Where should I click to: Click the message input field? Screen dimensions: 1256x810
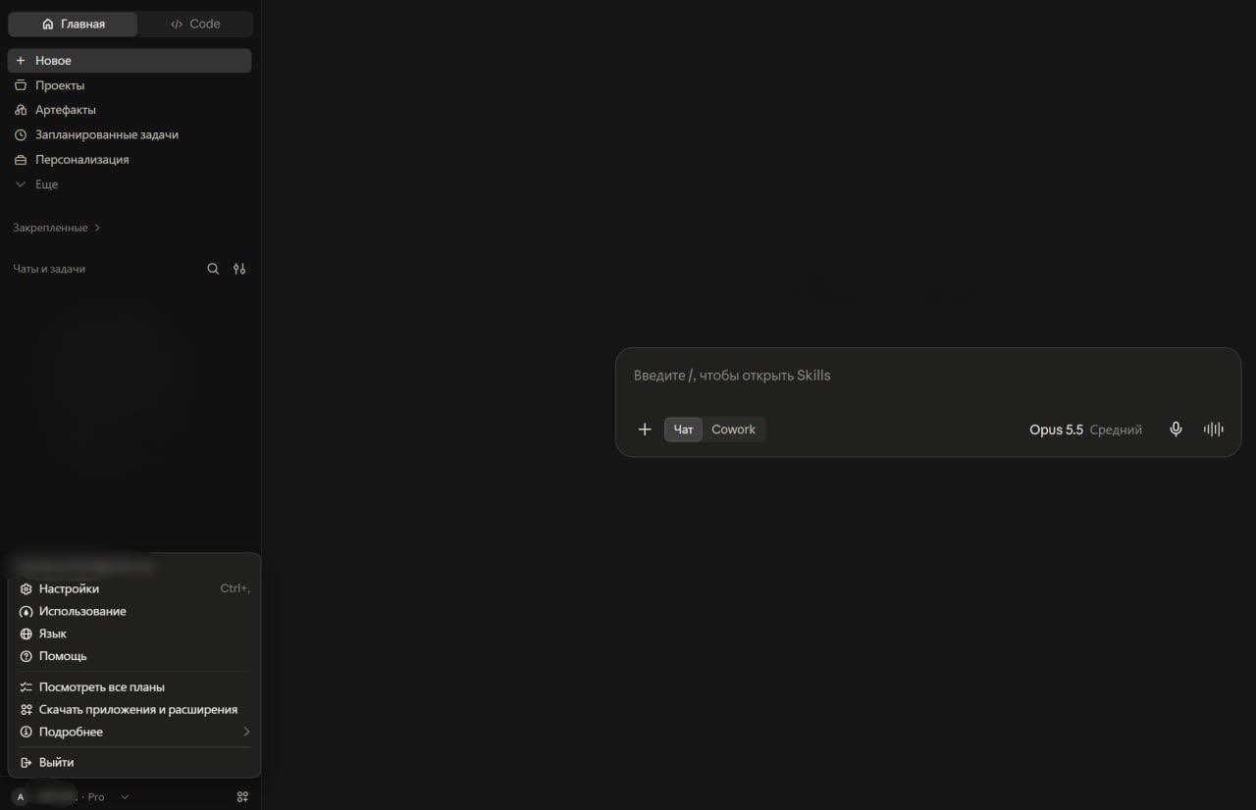pyautogui.click(x=927, y=376)
